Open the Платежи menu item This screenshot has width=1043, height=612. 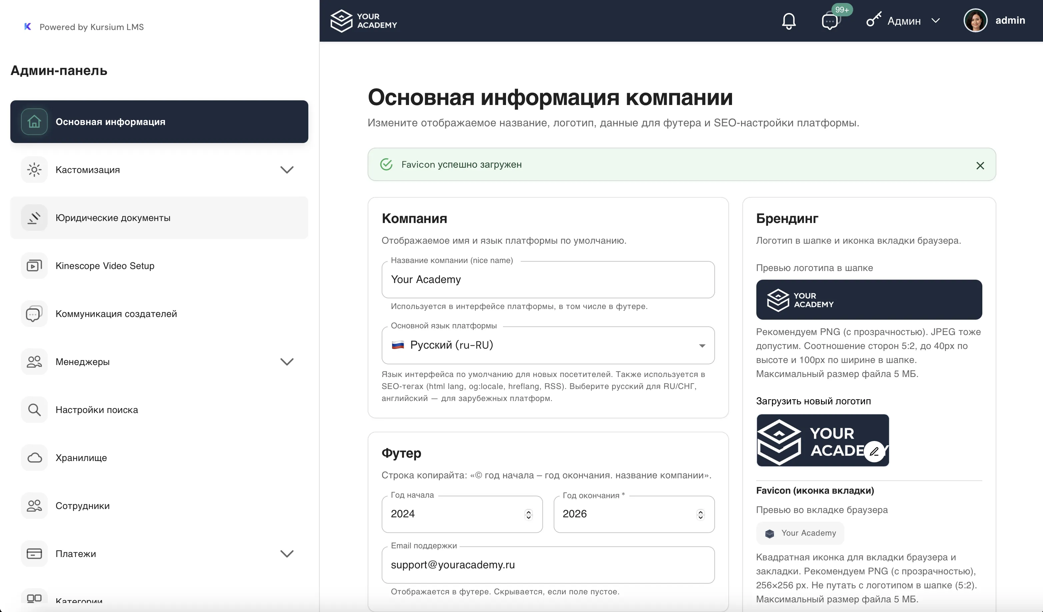tap(159, 554)
